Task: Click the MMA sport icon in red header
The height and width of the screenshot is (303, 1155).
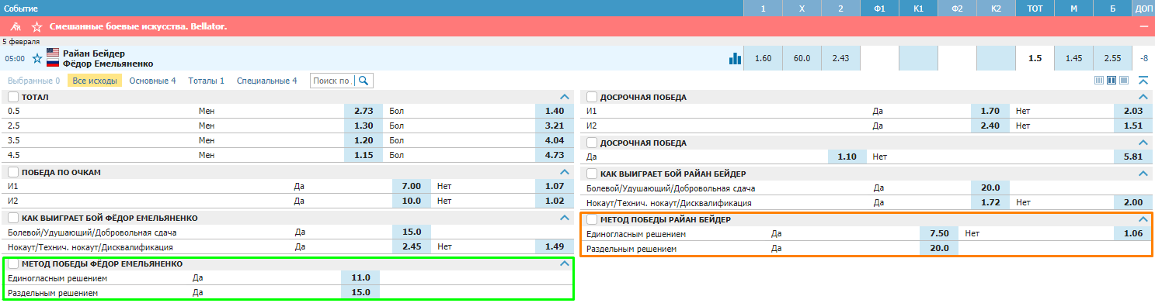Action: coord(16,26)
